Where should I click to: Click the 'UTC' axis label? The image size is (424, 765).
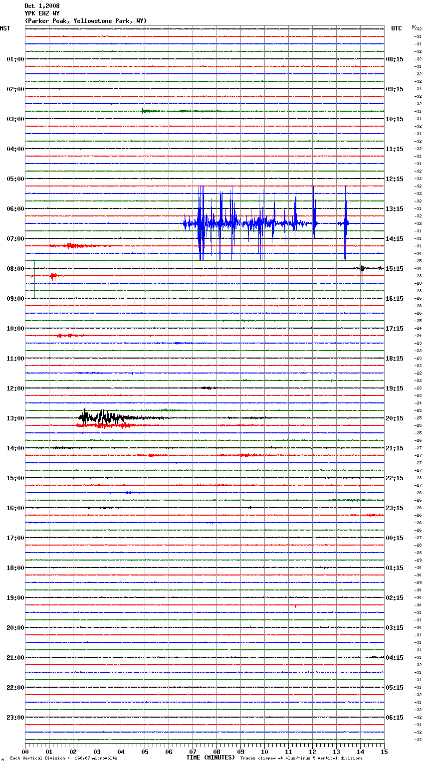click(397, 28)
